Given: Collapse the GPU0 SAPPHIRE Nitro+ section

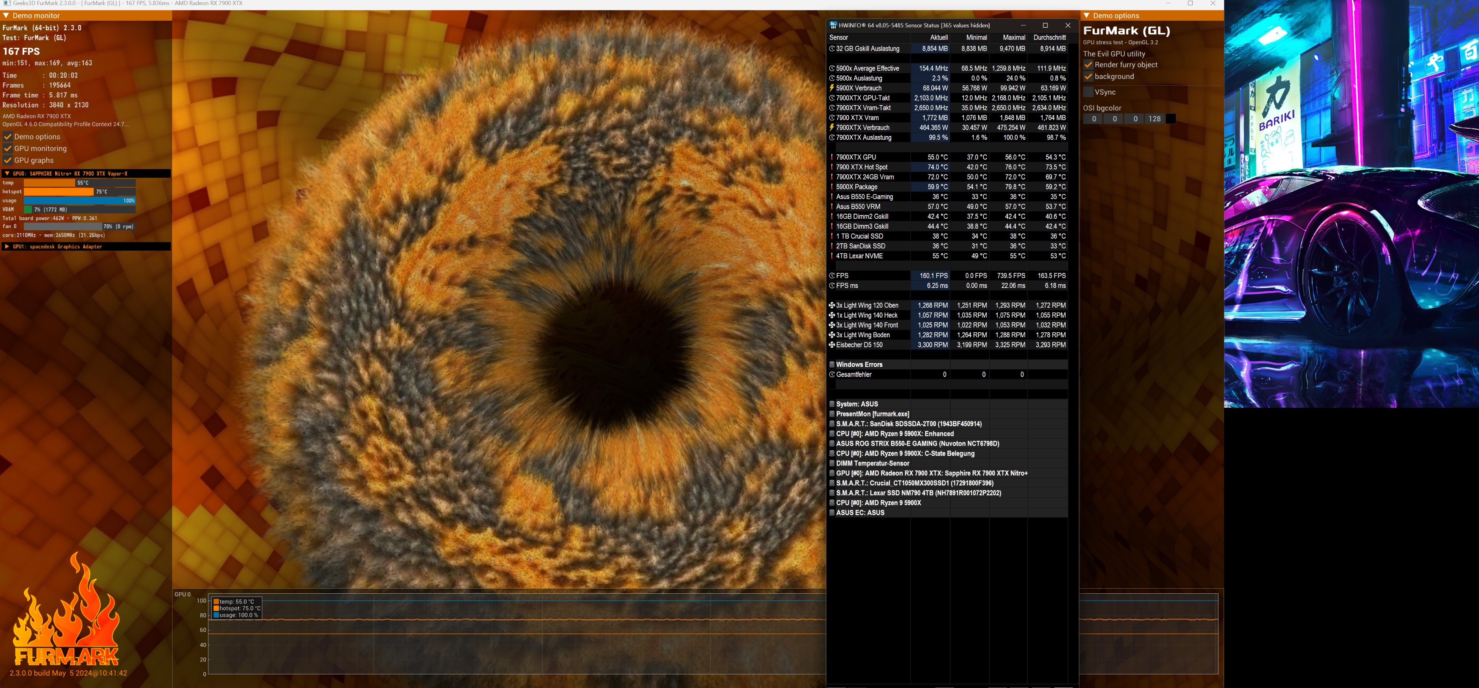Looking at the screenshot, I should pyautogui.click(x=7, y=173).
